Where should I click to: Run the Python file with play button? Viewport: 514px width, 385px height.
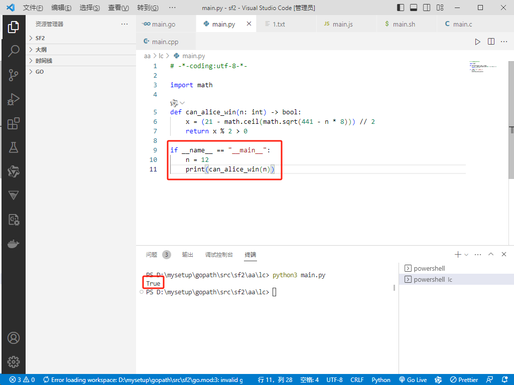[x=478, y=42]
